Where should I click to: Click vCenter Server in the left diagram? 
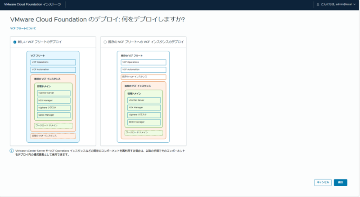click(x=54, y=93)
